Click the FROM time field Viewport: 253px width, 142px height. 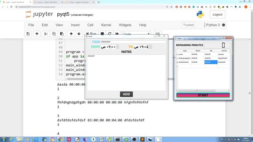[108, 47]
